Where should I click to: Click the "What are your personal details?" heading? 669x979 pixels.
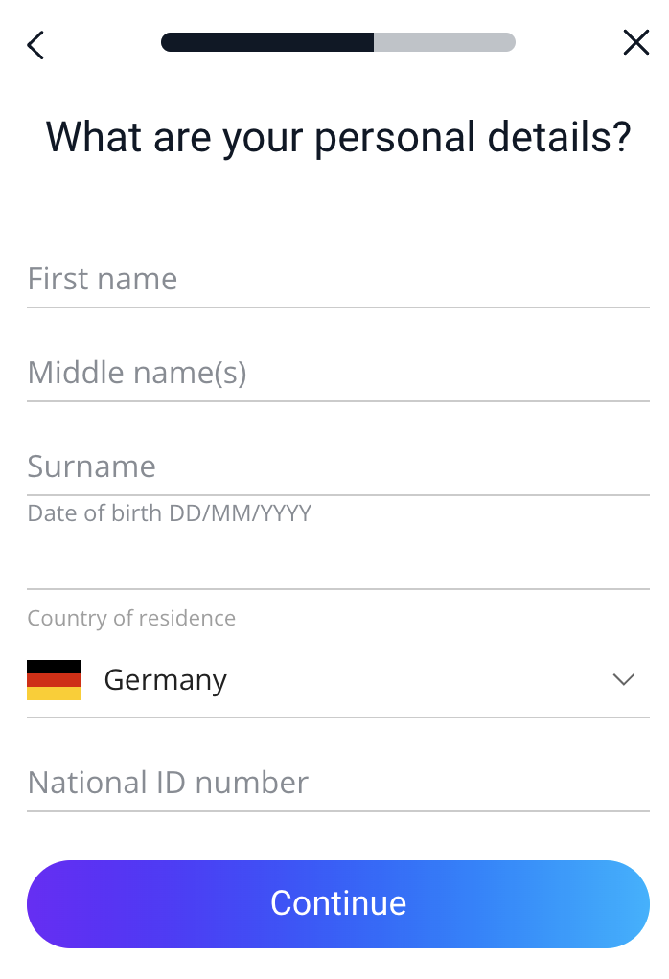(x=338, y=137)
